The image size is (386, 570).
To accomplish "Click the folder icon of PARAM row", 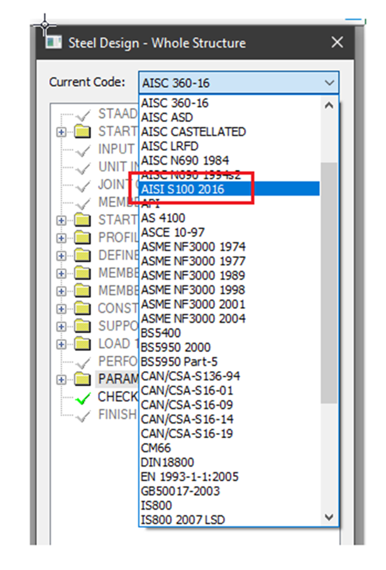I will click(82, 379).
